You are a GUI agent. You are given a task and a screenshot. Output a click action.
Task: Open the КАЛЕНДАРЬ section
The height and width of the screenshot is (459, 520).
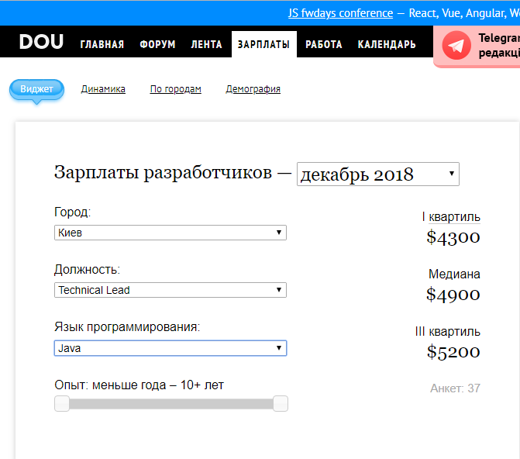(387, 44)
